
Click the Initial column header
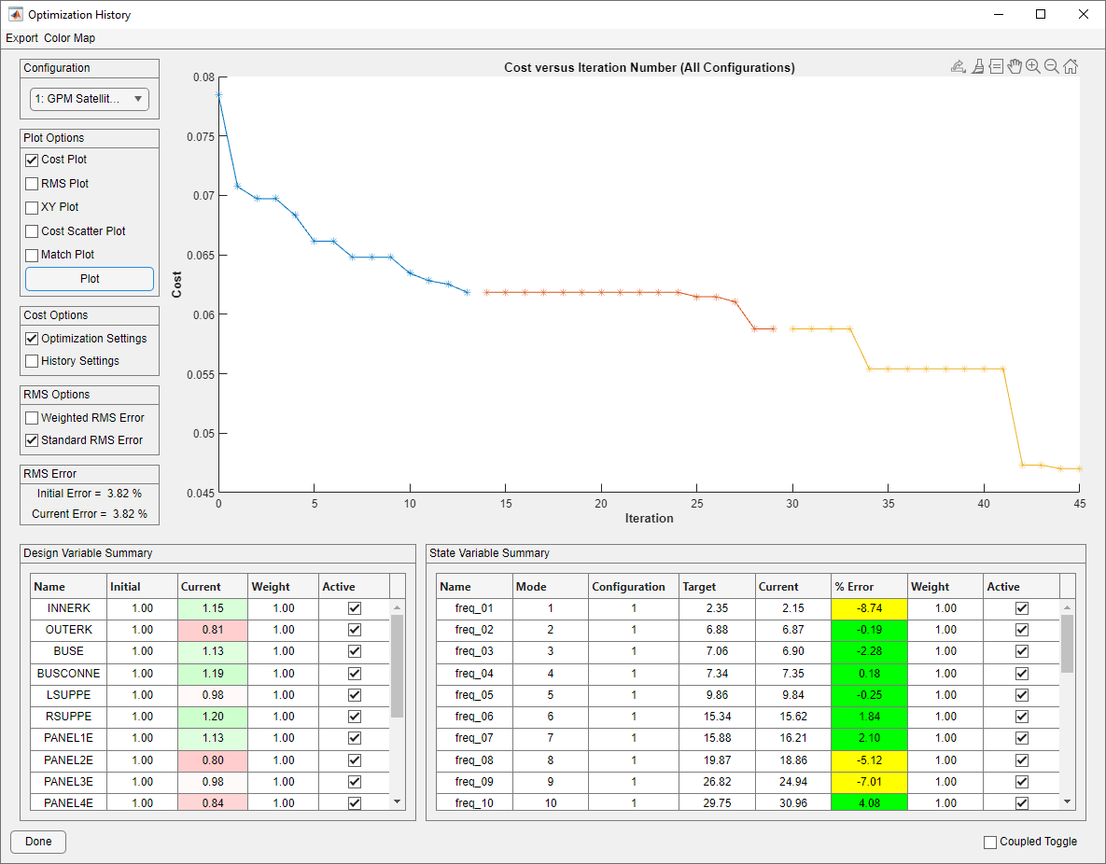pos(142,587)
